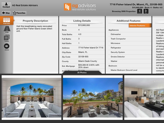The height and width of the screenshot is (123, 164).
Task: Go to previous property arrow
Action: [140, 11]
